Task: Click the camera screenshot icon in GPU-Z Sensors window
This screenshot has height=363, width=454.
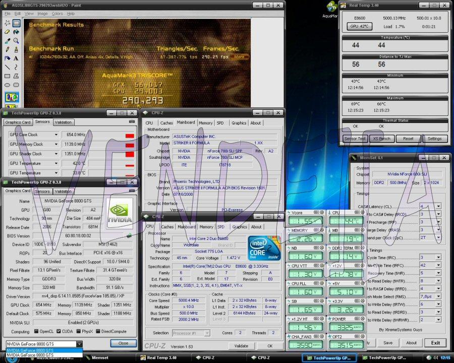Action: tap(132, 122)
